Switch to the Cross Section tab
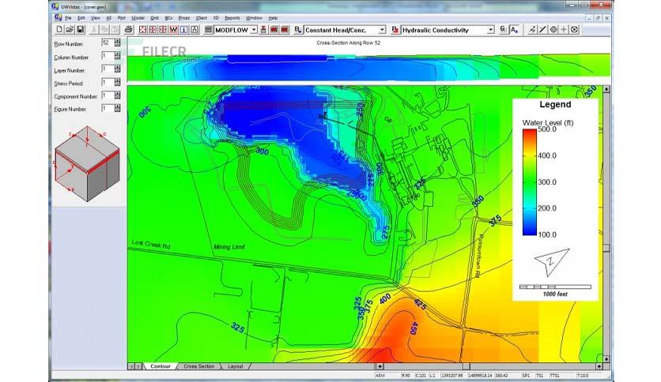 tap(199, 366)
